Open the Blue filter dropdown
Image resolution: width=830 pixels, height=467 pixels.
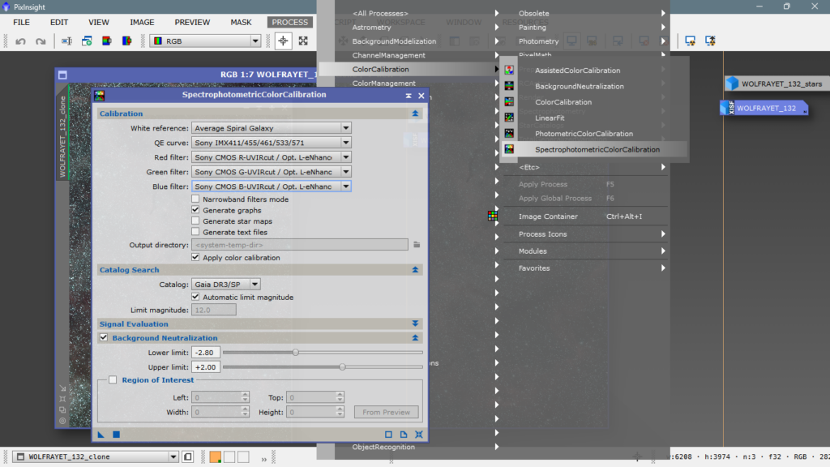point(272,186)
